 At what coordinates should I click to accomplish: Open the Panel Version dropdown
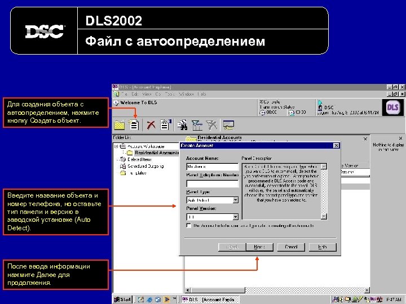[235, 217]
